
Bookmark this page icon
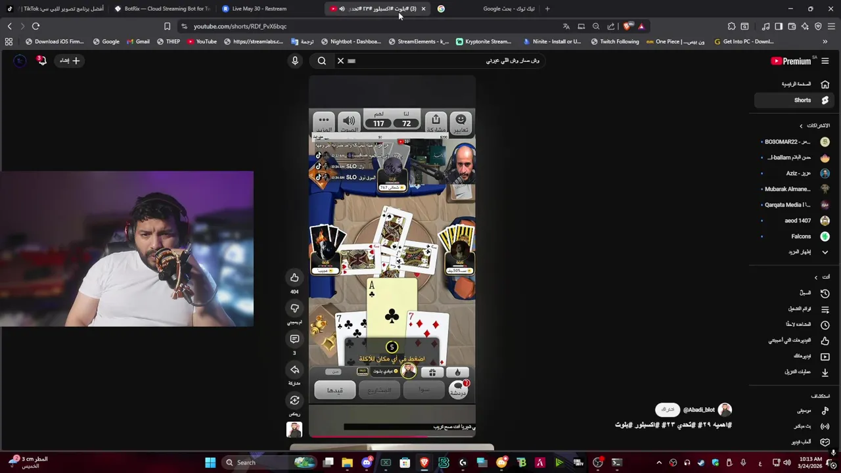click(167, 26)
